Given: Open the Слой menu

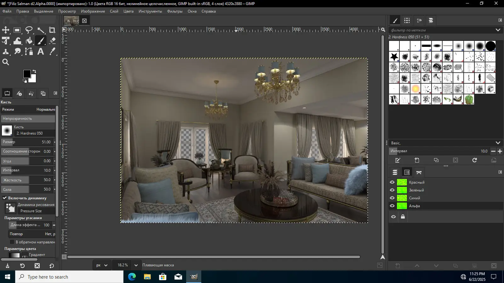Looking at the screenshot, I should [x=114, y=11].
